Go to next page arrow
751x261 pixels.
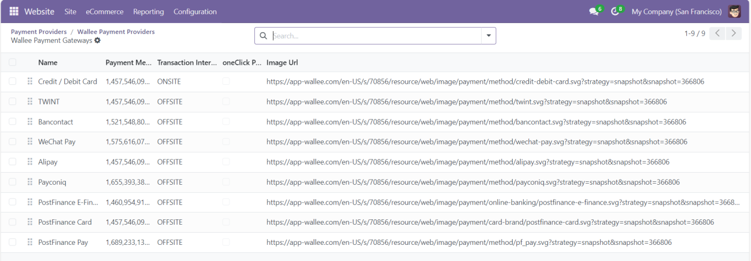pos(734,33)
